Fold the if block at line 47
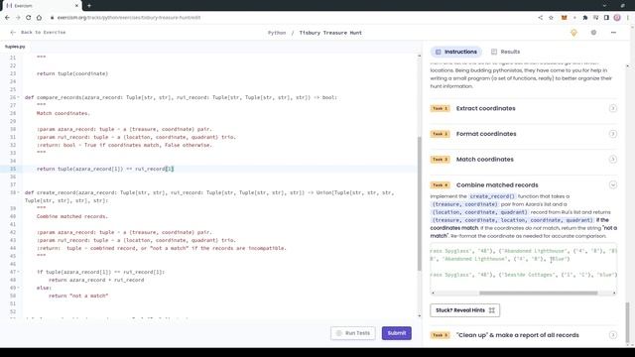The height and width of the screenshot is (357, 635). (x=19, y=272)
